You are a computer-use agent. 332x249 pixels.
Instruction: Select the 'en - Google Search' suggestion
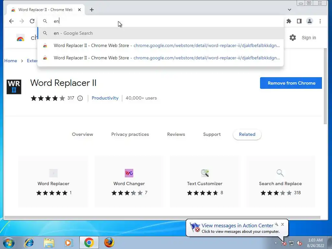click(160, 33)
